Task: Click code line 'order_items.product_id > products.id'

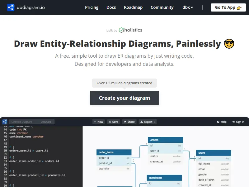Action: click(x=37, y=175)
